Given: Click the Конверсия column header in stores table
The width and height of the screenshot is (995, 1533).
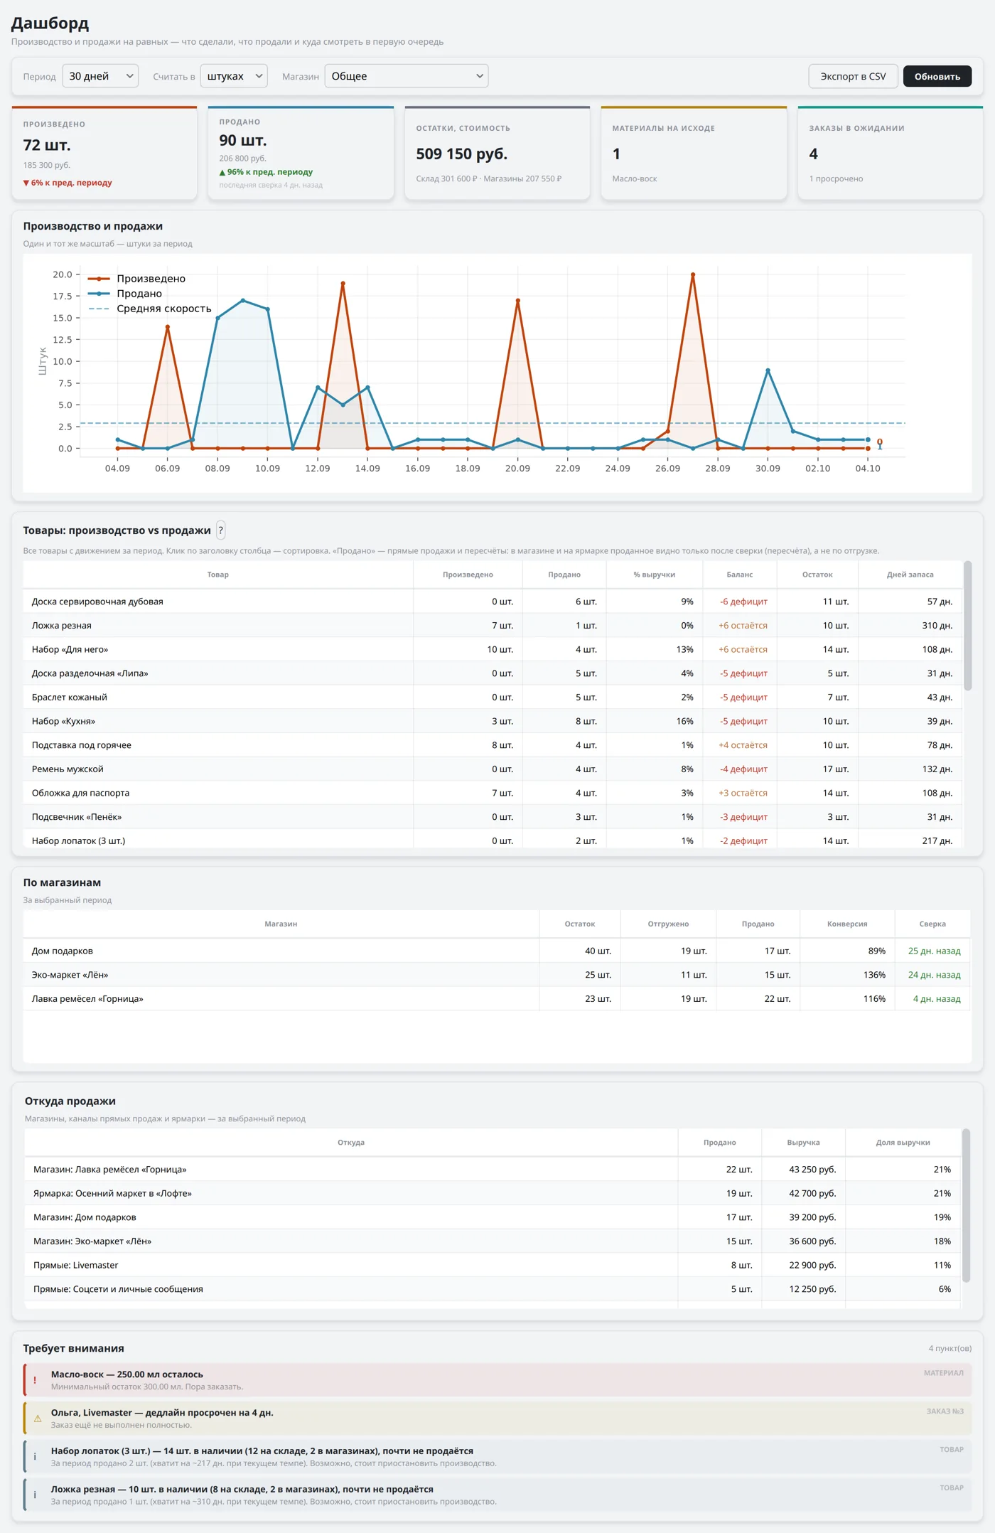Looking at the screenshot, I should [x=847, y=924].
